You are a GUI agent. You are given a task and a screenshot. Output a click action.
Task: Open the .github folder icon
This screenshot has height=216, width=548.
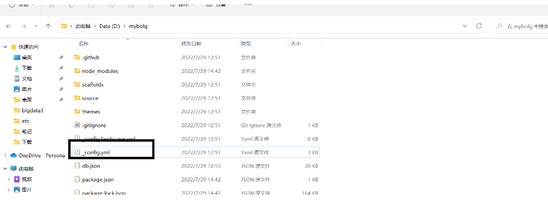[x=78, y=57]
